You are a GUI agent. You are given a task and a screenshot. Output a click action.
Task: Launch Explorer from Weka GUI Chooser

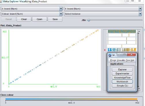(122, 70)
